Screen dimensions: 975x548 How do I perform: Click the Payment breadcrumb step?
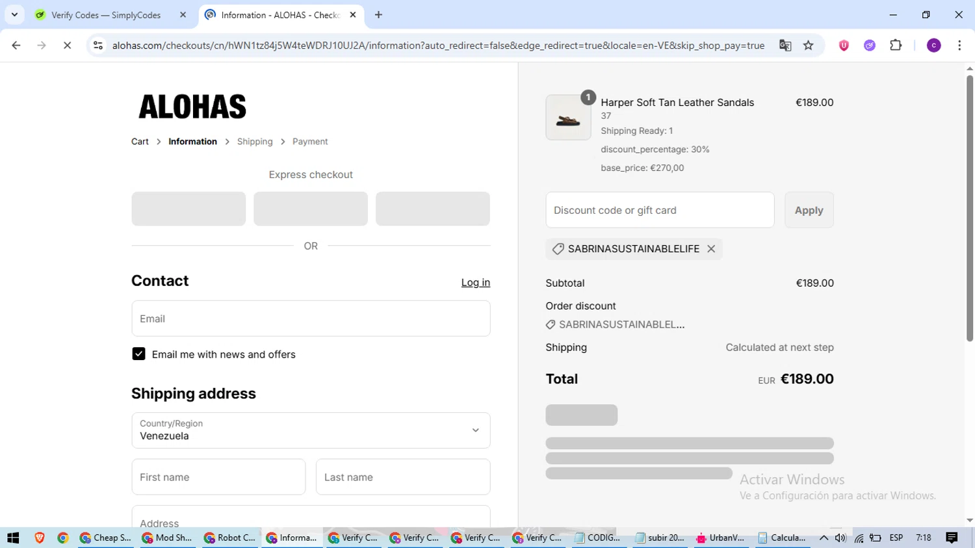point(310,142)
